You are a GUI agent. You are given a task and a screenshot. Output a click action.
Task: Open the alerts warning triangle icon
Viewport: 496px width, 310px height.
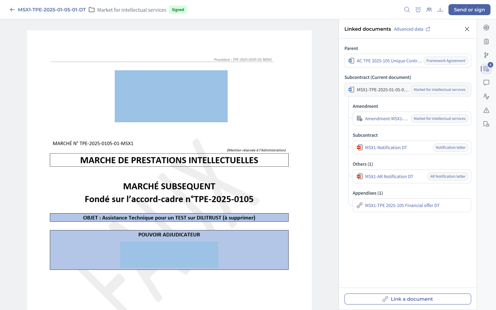click(x=486, y=110)
